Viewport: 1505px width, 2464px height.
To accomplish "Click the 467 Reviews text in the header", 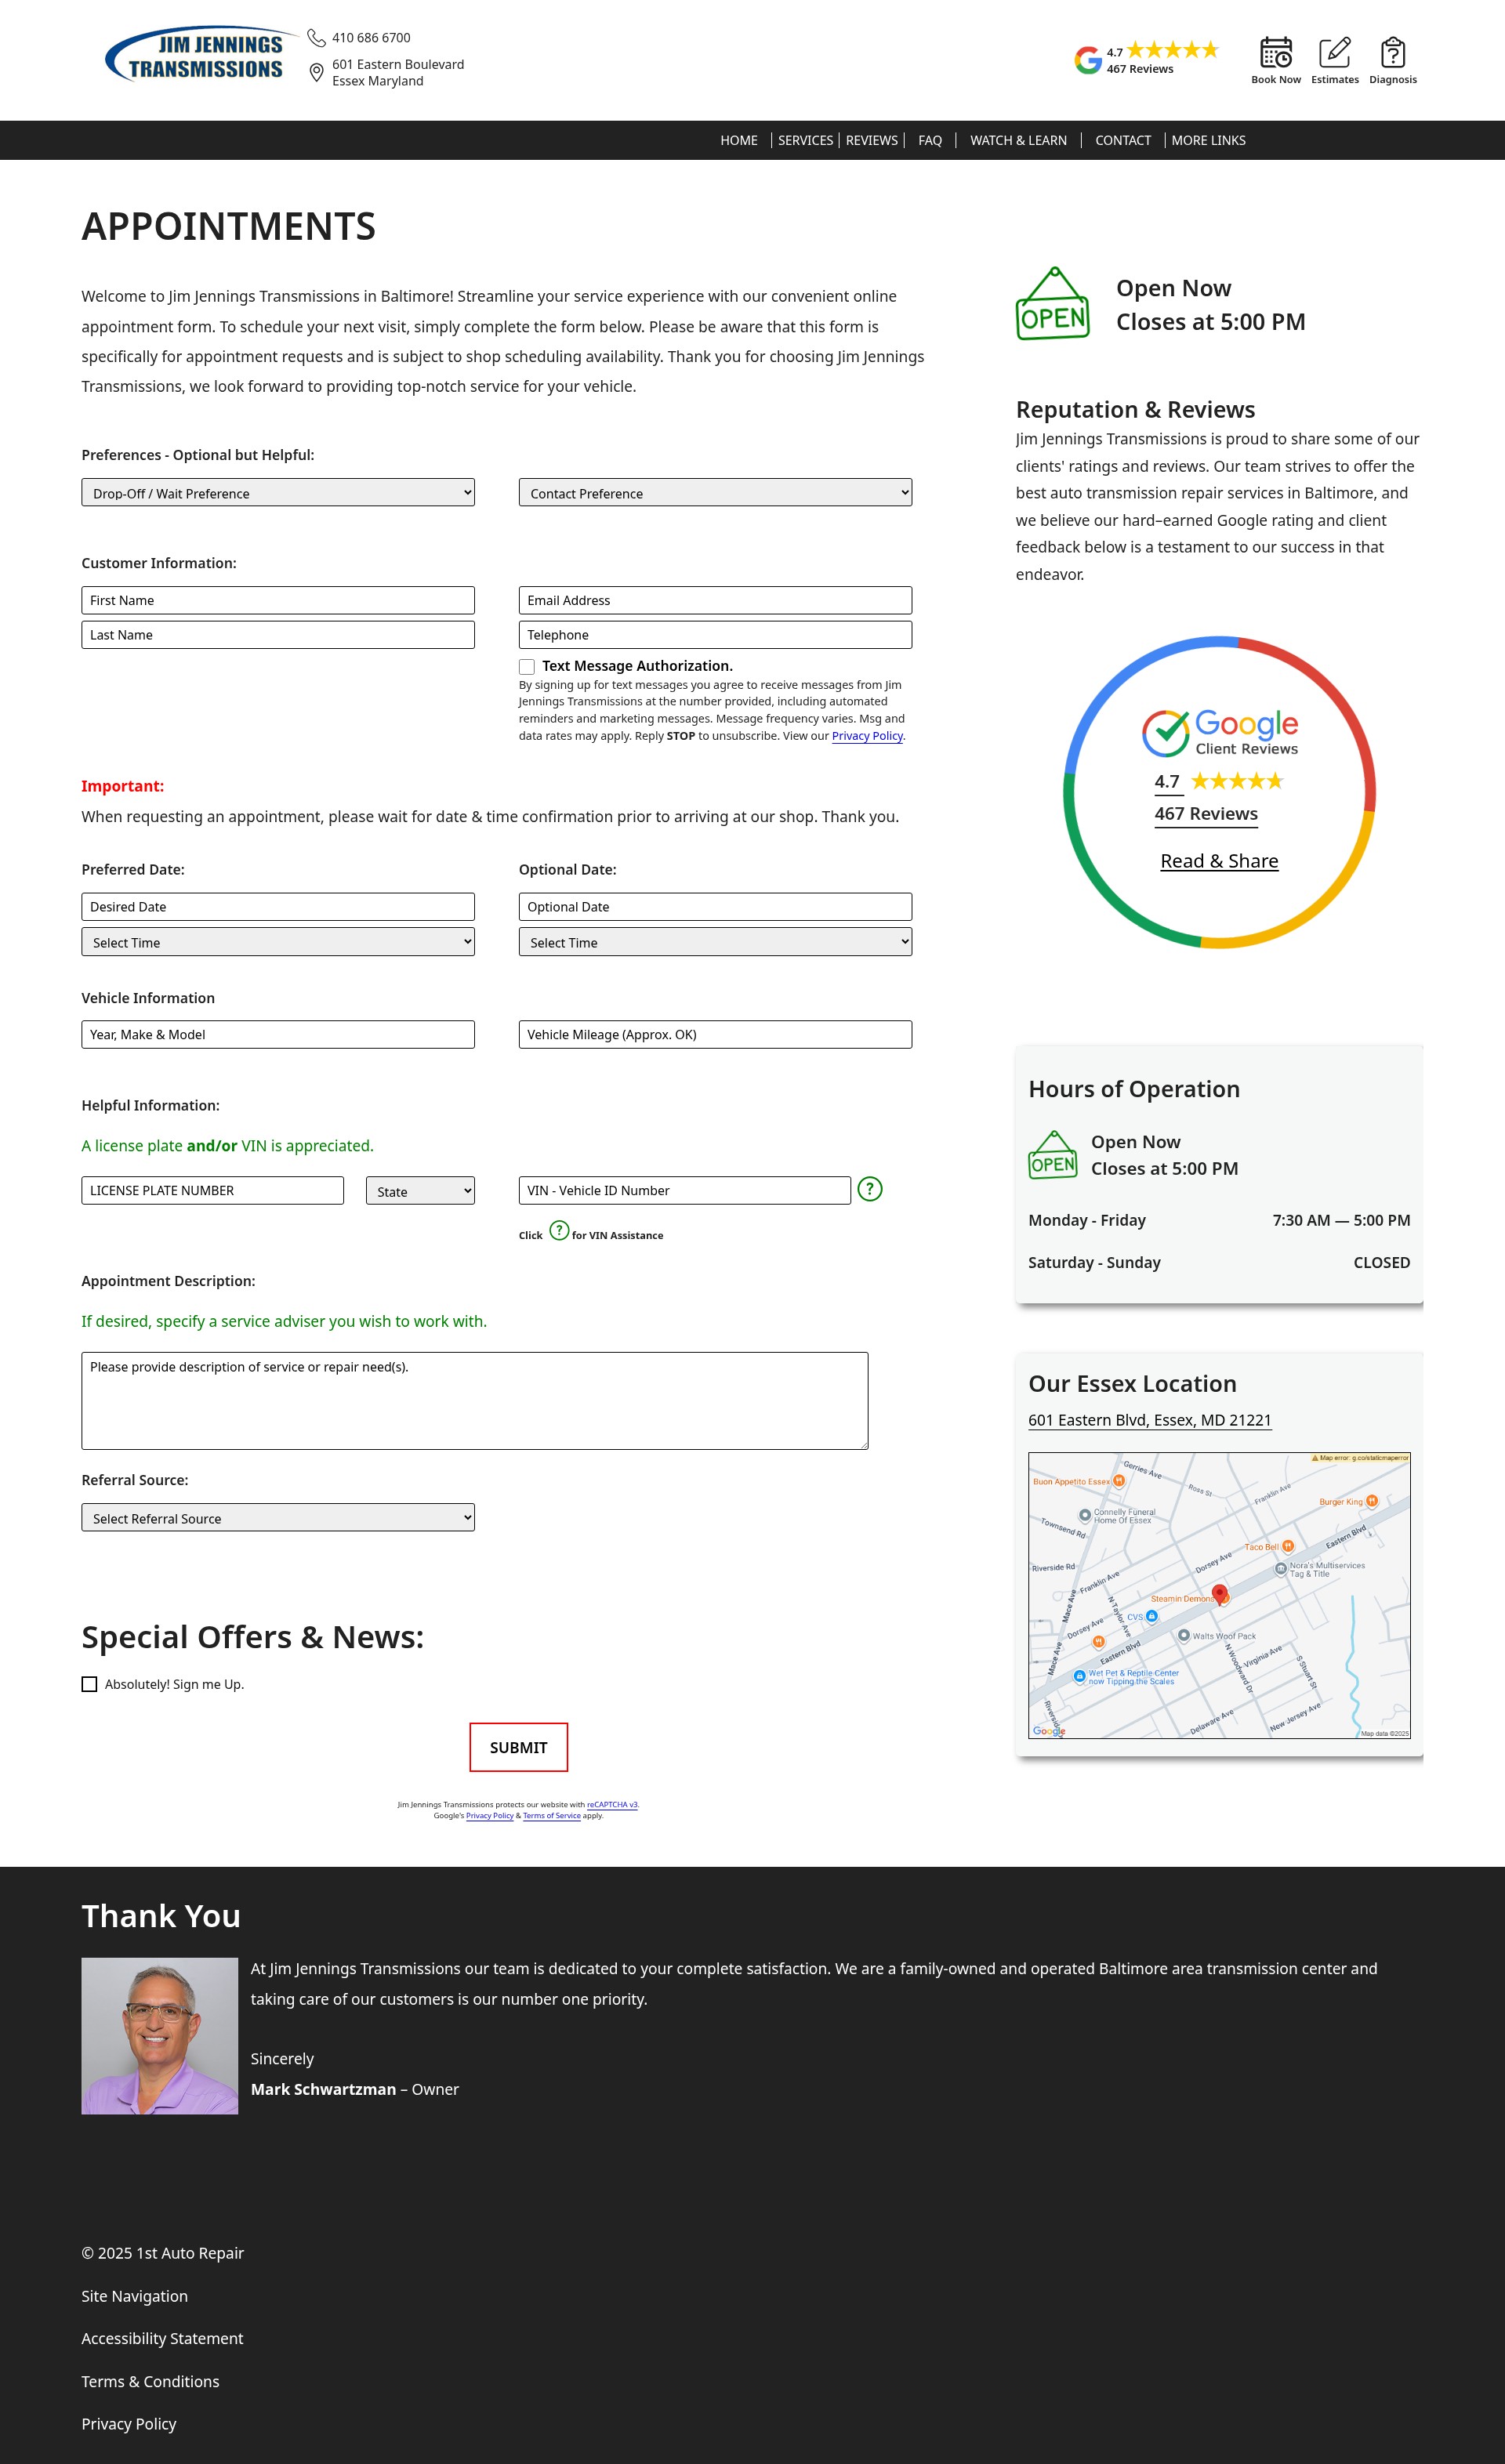I will click(x=1139, y=69).
